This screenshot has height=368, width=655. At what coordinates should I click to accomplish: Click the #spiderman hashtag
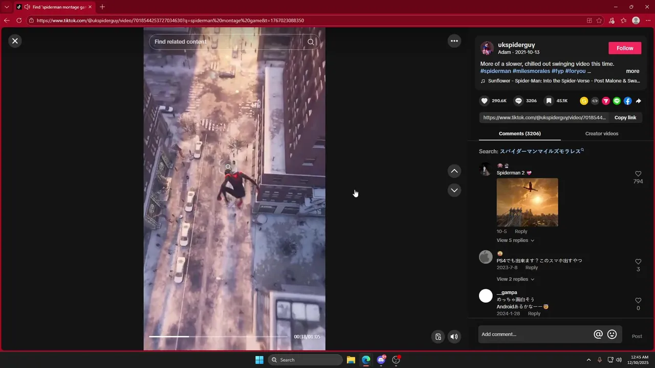coord(495,71)
